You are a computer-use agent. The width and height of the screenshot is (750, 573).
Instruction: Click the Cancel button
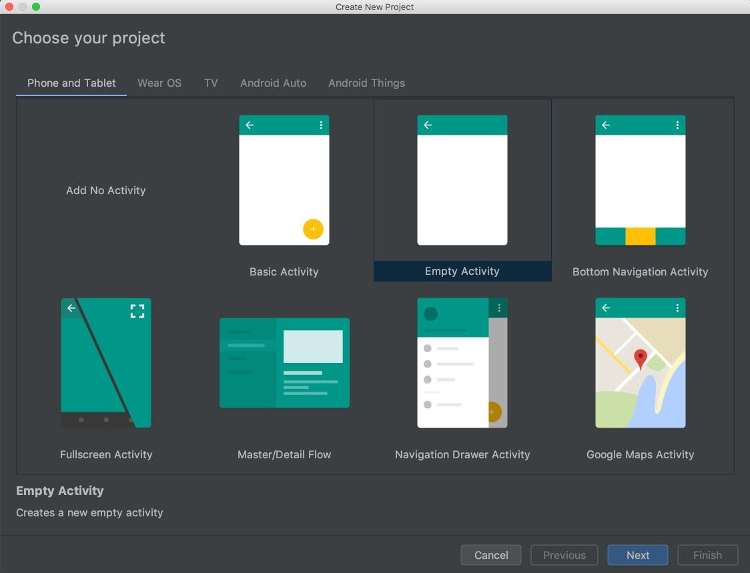pyautogui.click(x=490, y=555)
